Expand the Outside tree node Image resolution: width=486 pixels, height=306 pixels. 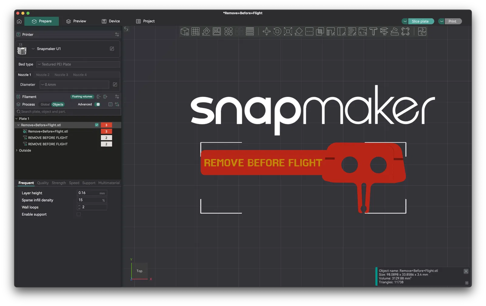tap(16, 151)
